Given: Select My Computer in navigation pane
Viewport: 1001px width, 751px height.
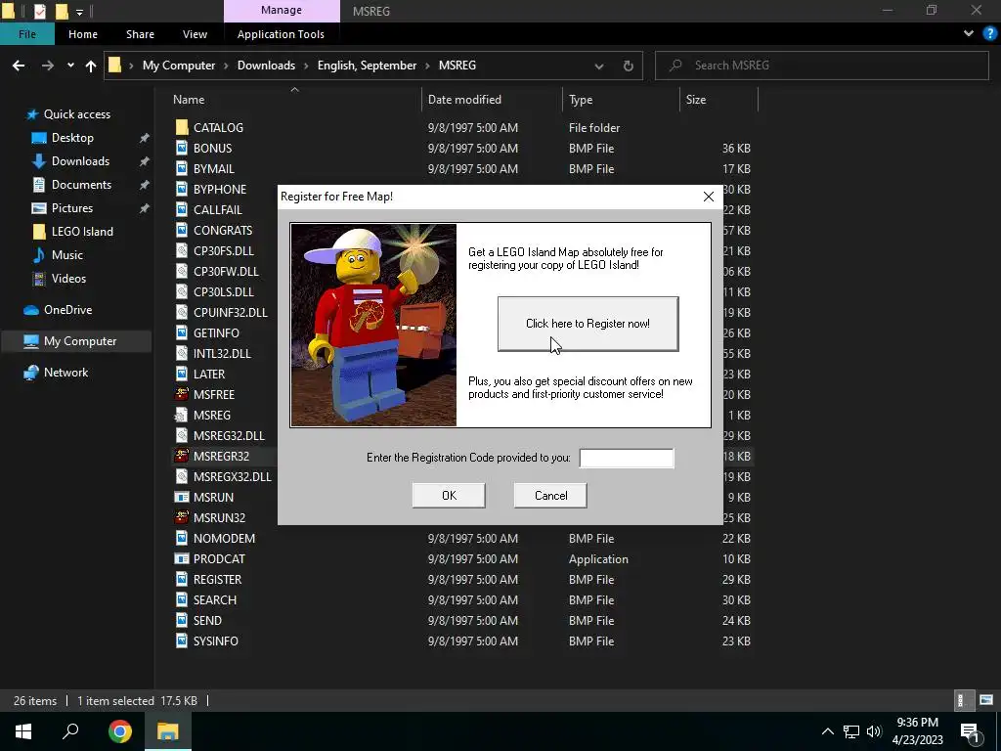Looking at the screenshot, I should [80, 341].
